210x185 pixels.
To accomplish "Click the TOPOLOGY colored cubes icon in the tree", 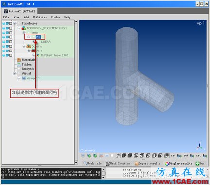I will pos(24,28).
